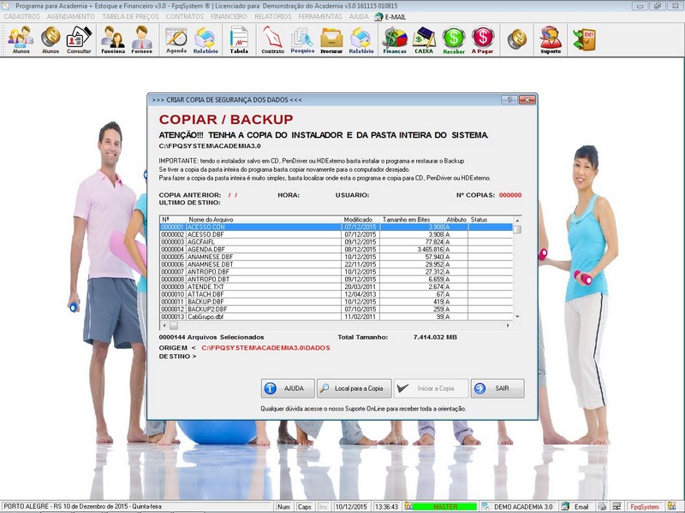Click the horizontal scroll left arrow
This screenshot has height=513, width=685.
[164, 326]
